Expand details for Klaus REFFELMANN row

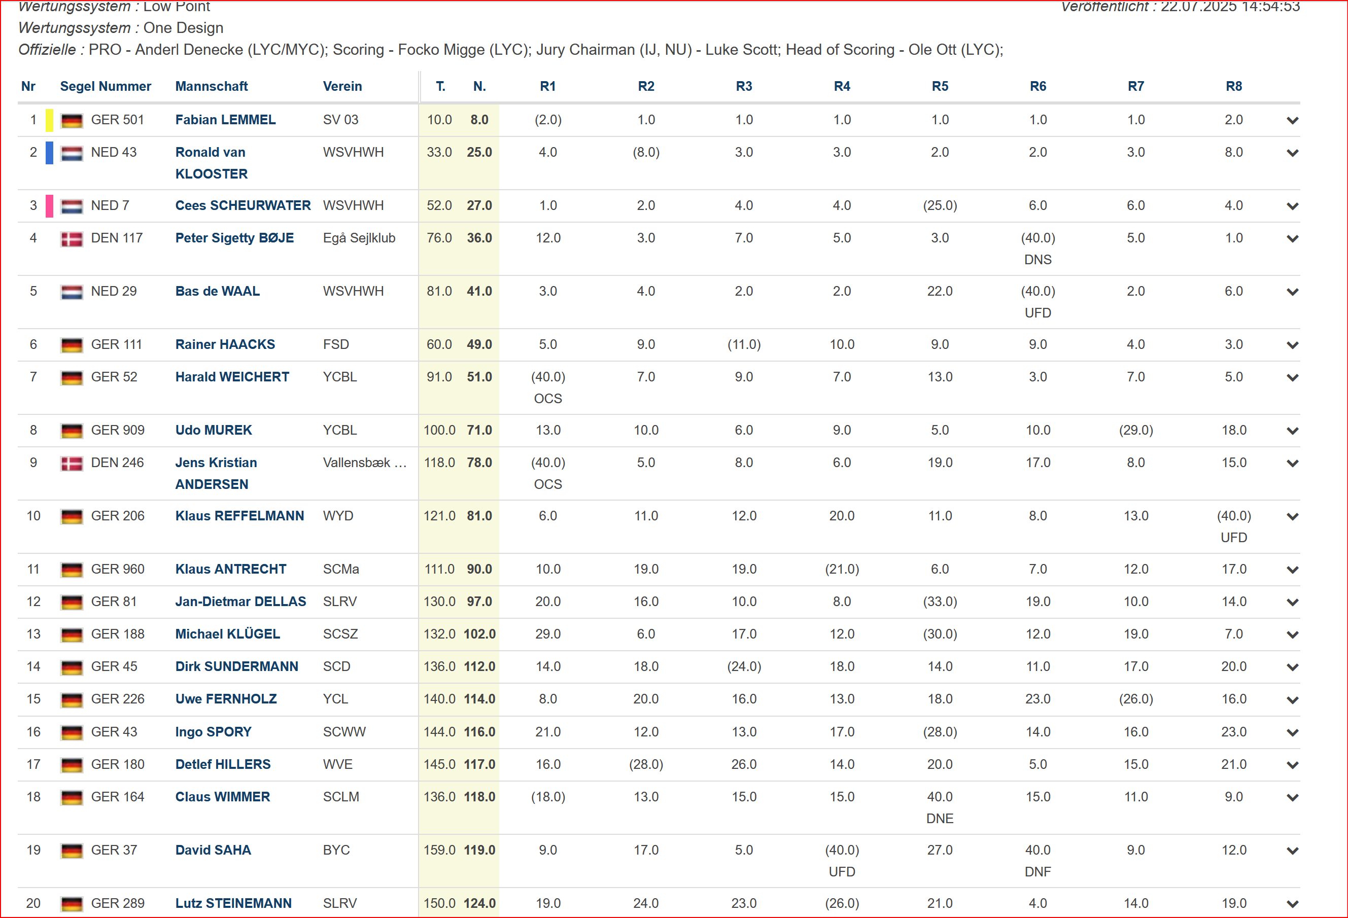pyautogui.click(x=1292, y=517)
